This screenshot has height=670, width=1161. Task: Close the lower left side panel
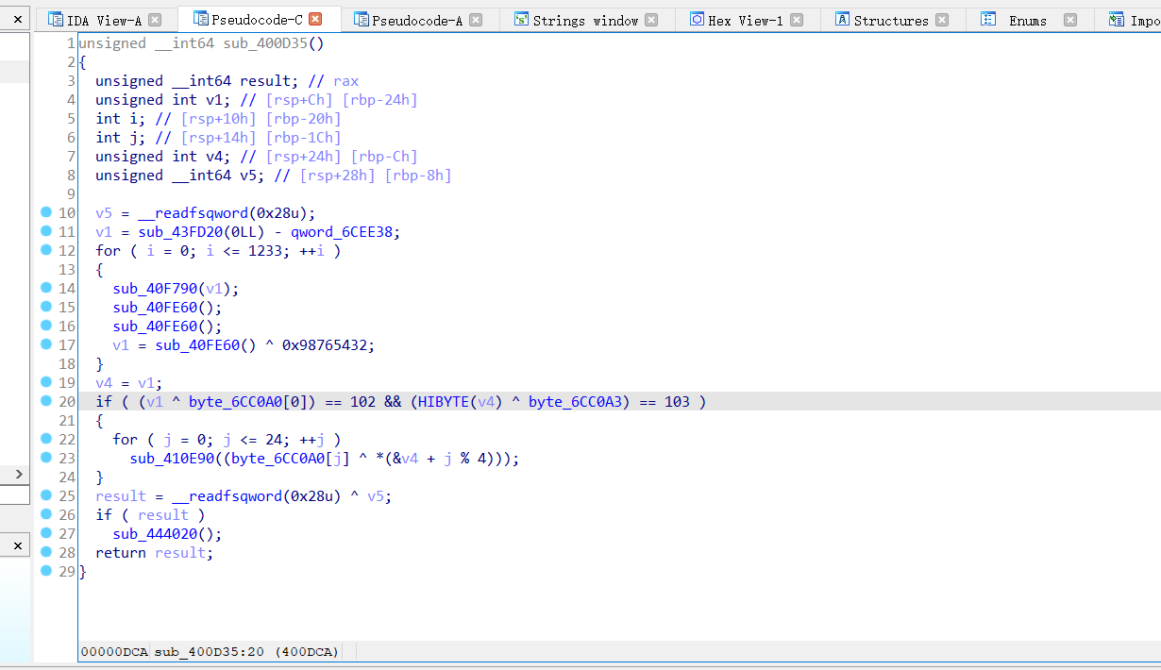point(17,544)
